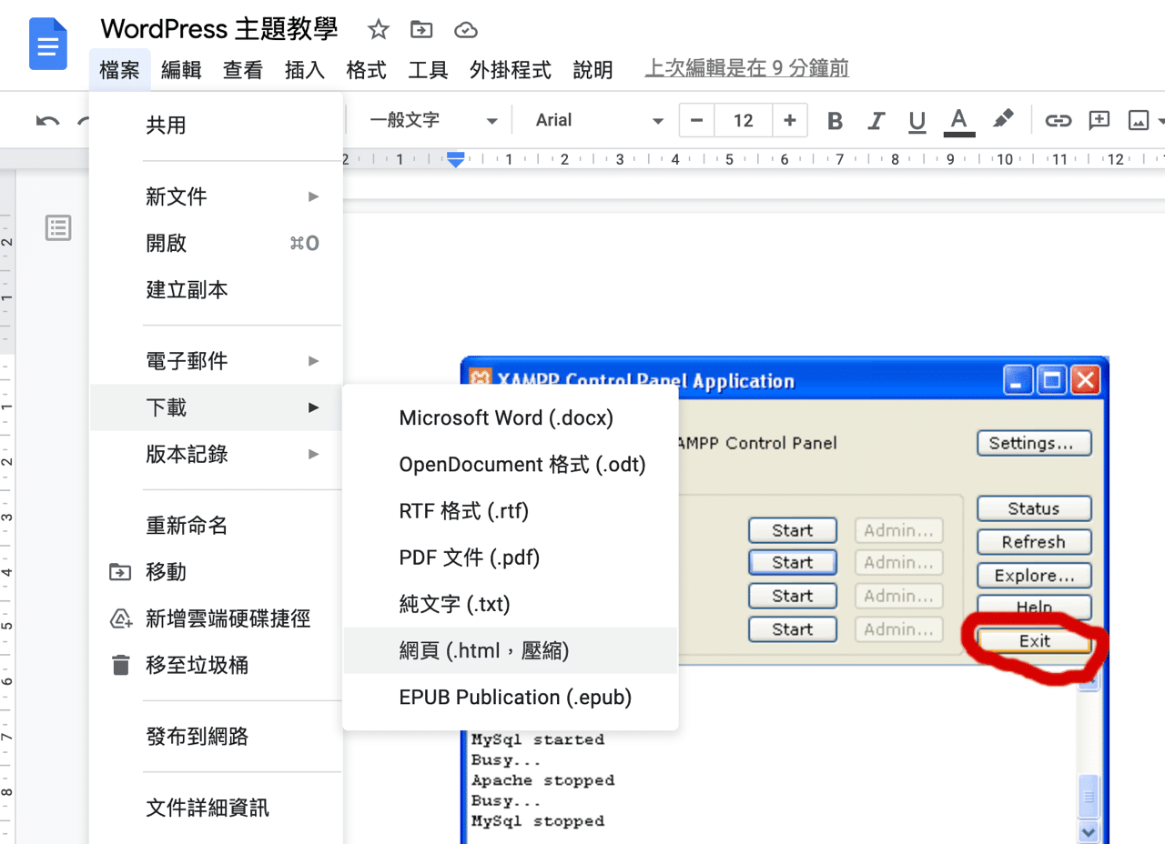Click the left indent marker on ruler
The width and height of the screenshot is (1165, 844).
pos(456,160)
